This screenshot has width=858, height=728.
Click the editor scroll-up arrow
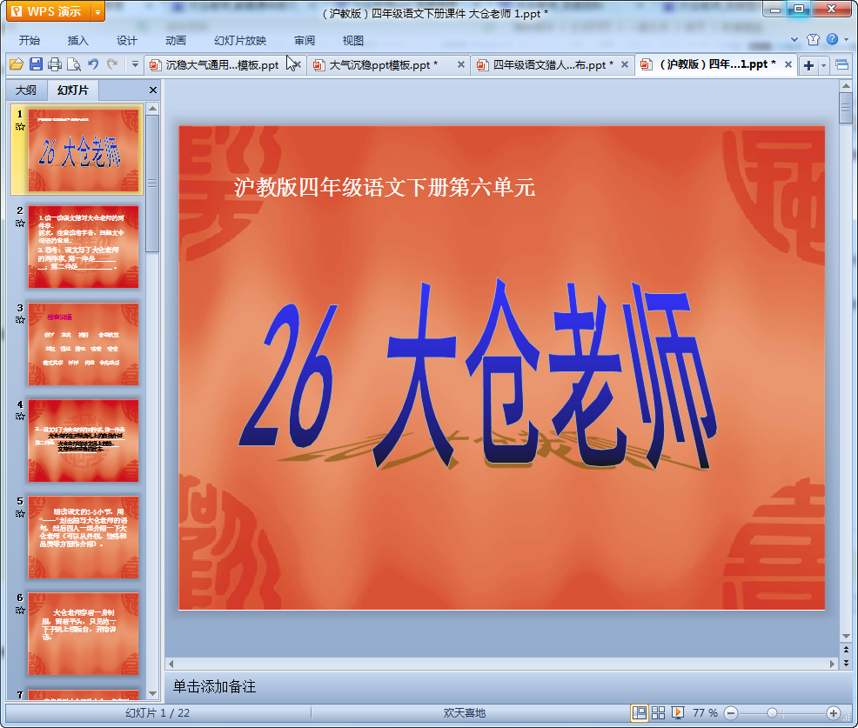coord(846,86)
